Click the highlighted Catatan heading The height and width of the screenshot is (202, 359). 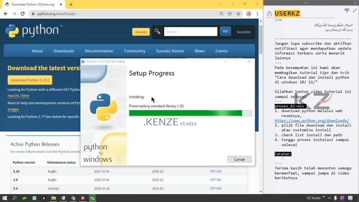(283, 154)
